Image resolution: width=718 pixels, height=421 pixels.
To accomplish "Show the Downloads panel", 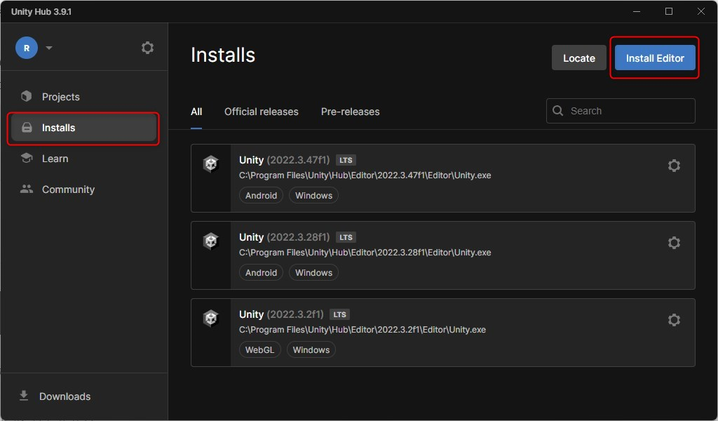I will point(65,396).
